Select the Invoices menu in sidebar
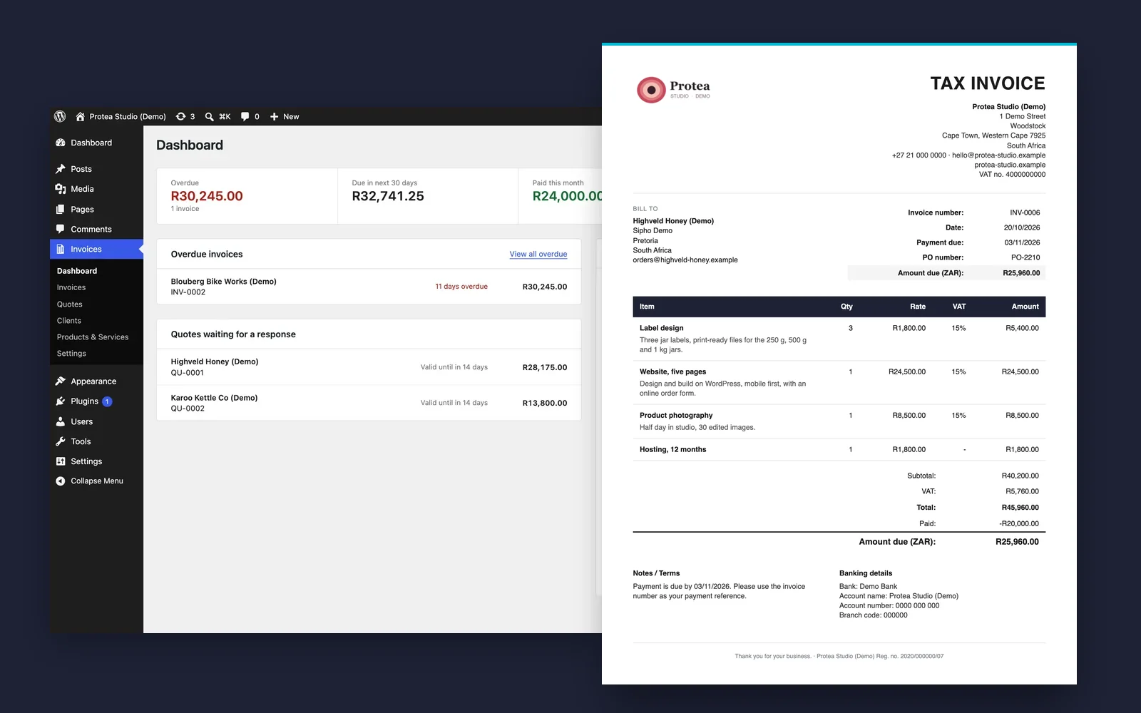The image size is (1141, 713). pyautogui.click(x=96, y=249)
